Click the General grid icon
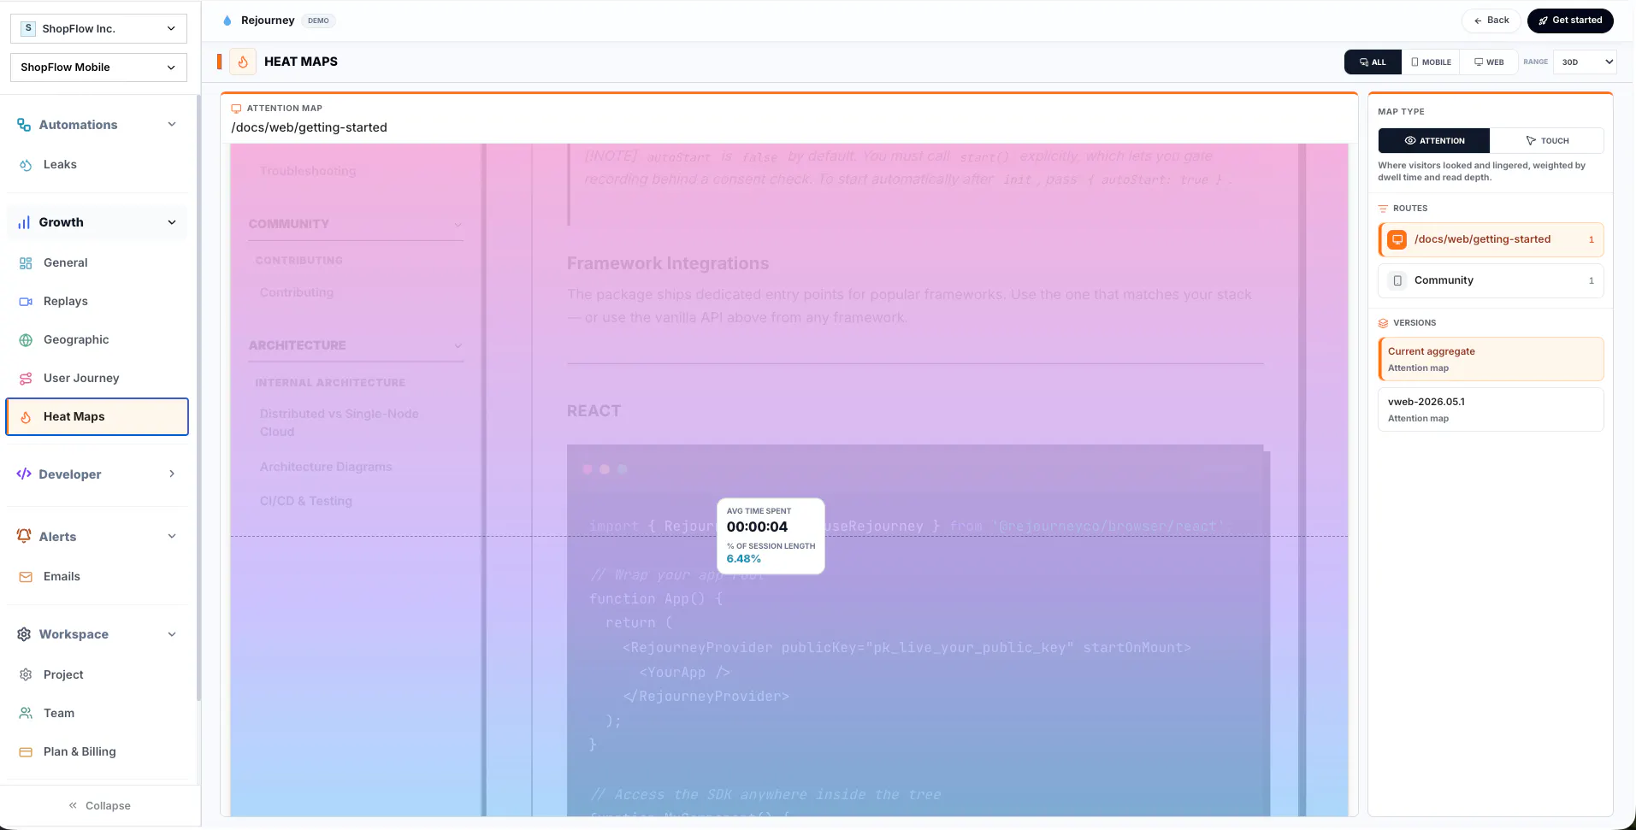Screen dimensions: 1636x830 point(26,263)
